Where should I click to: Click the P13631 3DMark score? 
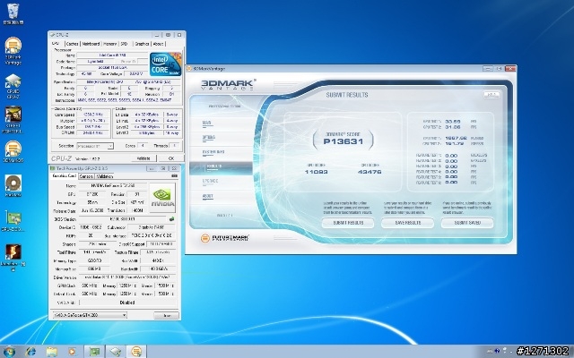344,141
